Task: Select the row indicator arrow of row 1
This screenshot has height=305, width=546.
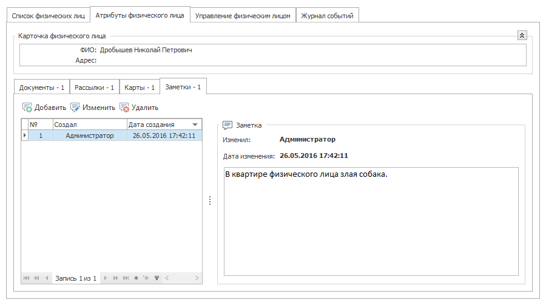Action: click(x=25, y=135)
